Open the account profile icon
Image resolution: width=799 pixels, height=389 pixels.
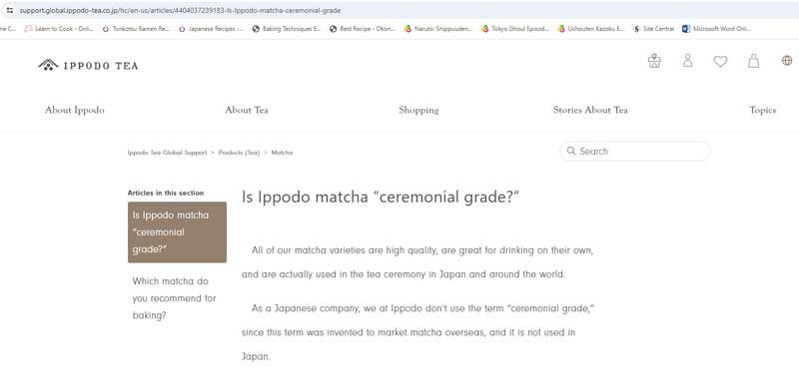tap(687, 61)
